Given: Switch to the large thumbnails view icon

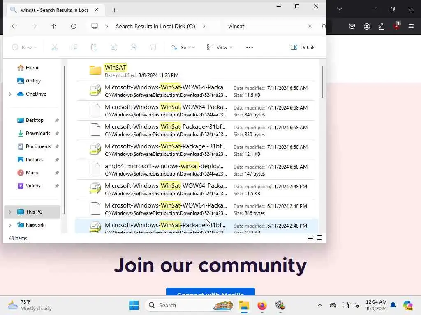Looking at the screenshot, I should pos(319,238).
